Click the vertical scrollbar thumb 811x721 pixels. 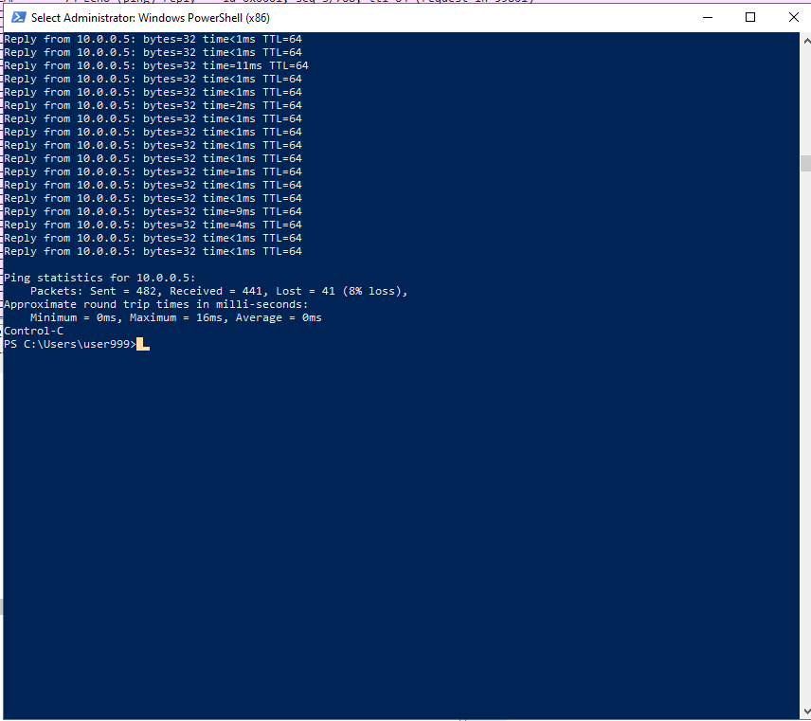[x=806, y=164]
